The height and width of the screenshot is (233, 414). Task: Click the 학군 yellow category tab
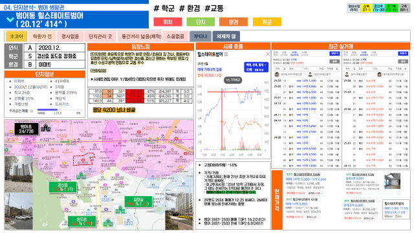pos(267,22)
